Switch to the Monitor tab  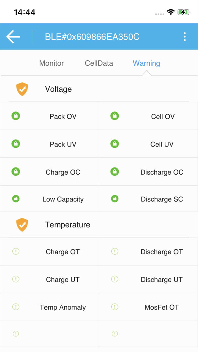(51, 63)
